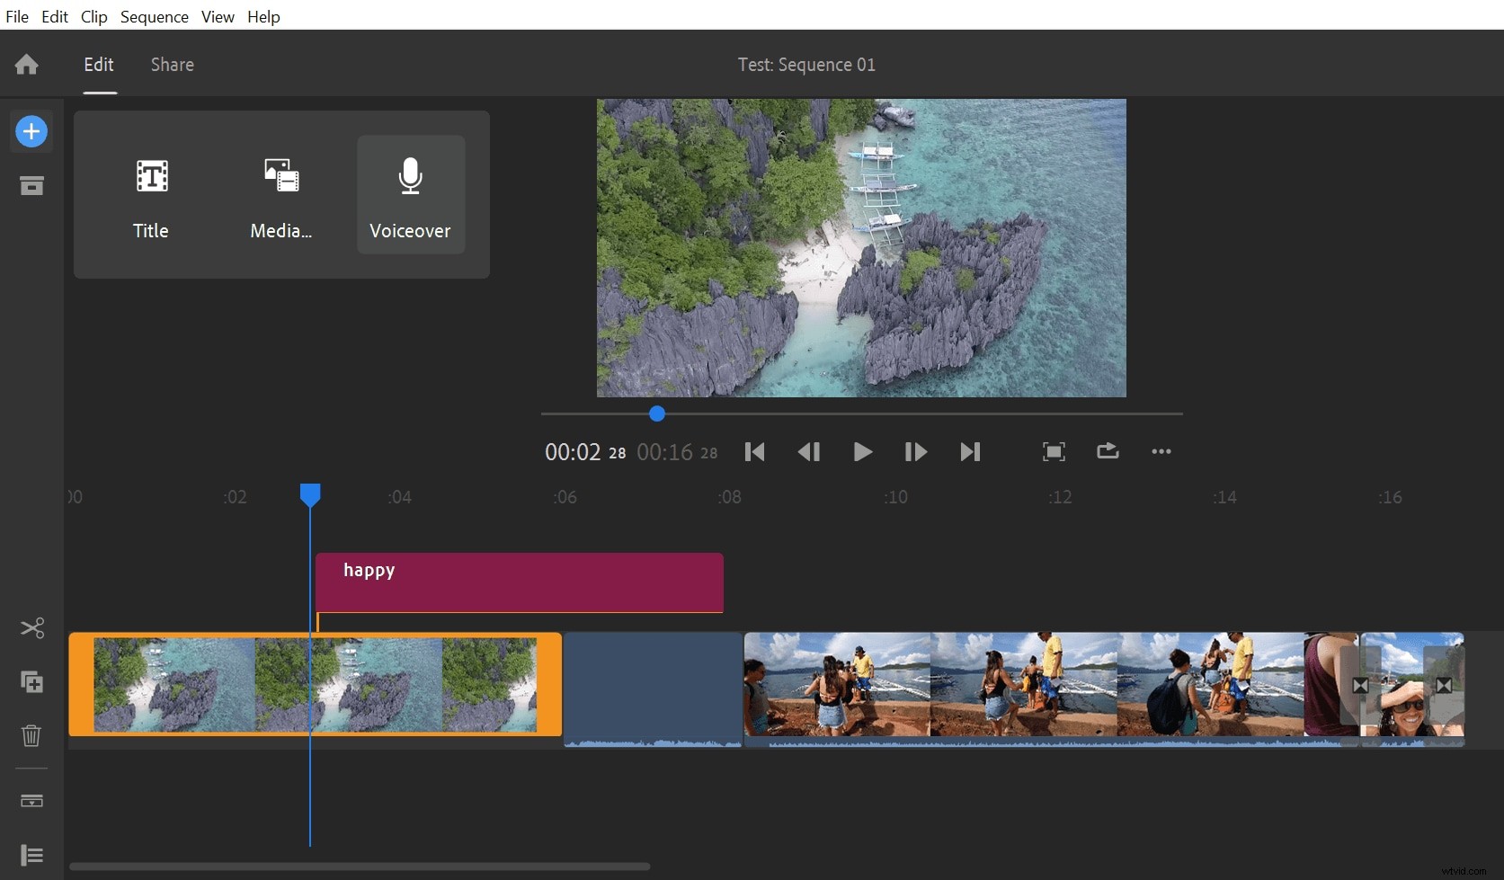Open the Clip menu

coord(93,16)
